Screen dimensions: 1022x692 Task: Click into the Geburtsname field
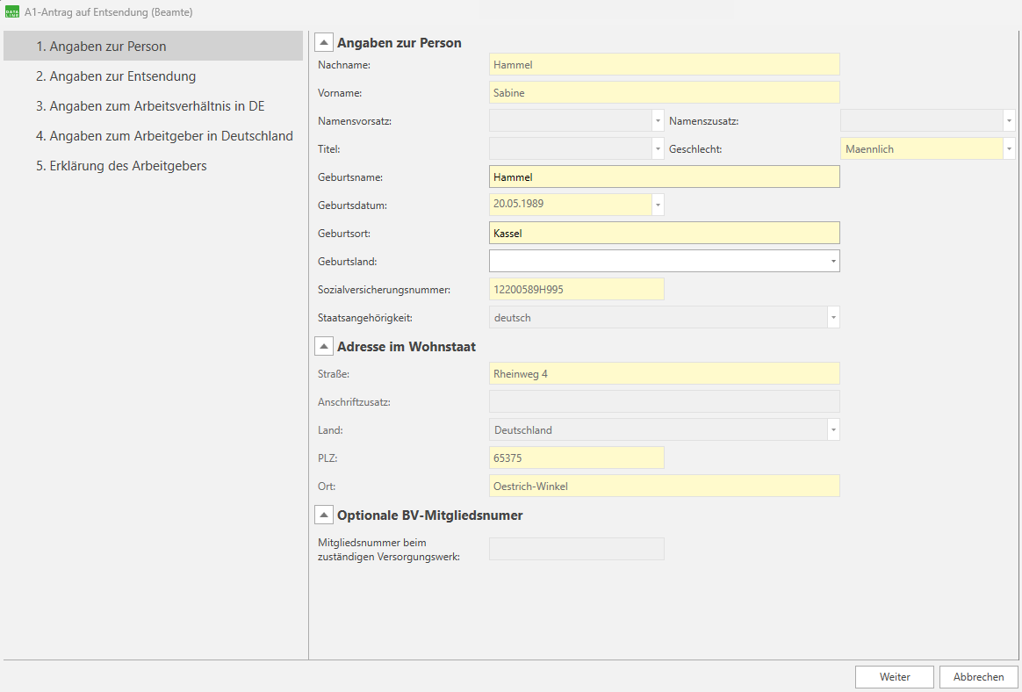click(x=664, y=177)
